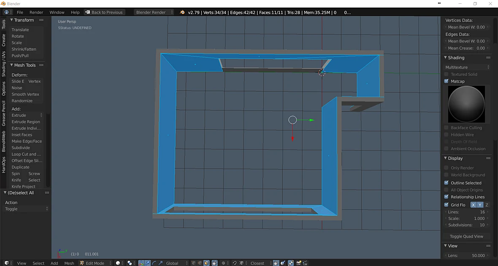
Task: Adjust the Lens value field
Action: pyautogui.click(x=466, y=255)
